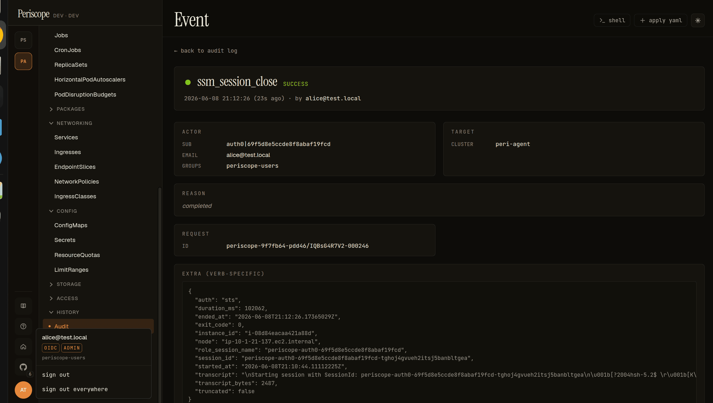
Task: Open the shell button
Action: pyautogui.click(x=612, y=21)
